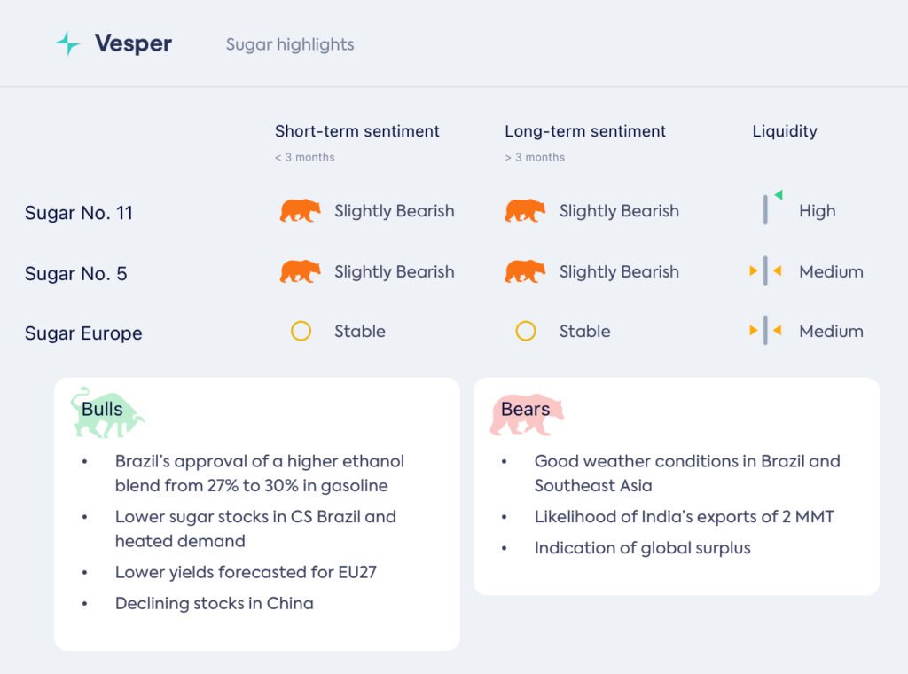
Task: Click the Sugar Europe Medium liquidity icon
Action: coord(765,331)
